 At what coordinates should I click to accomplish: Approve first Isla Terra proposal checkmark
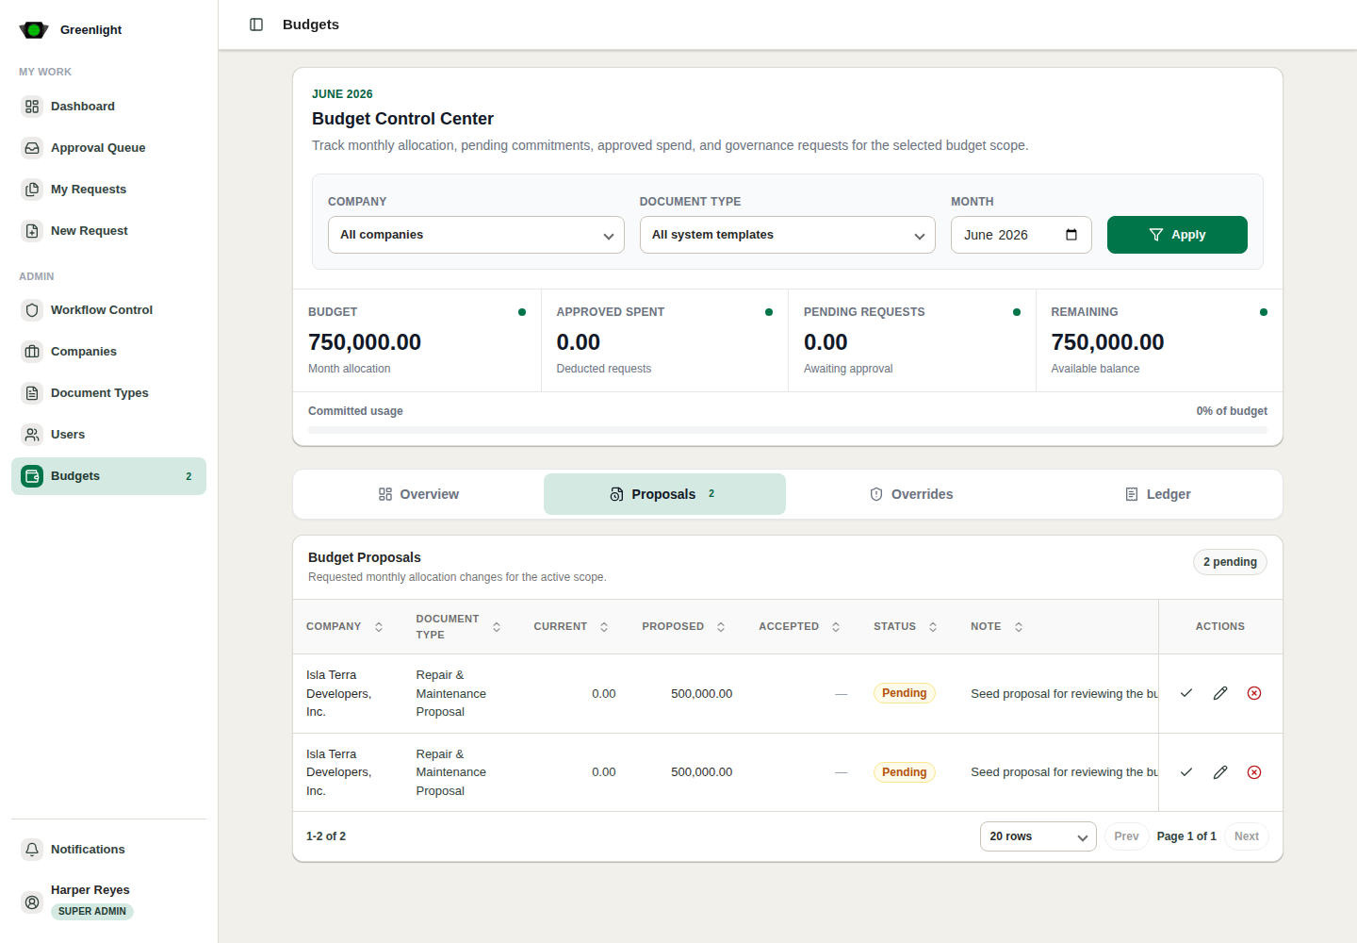[x=1186, y=693]
